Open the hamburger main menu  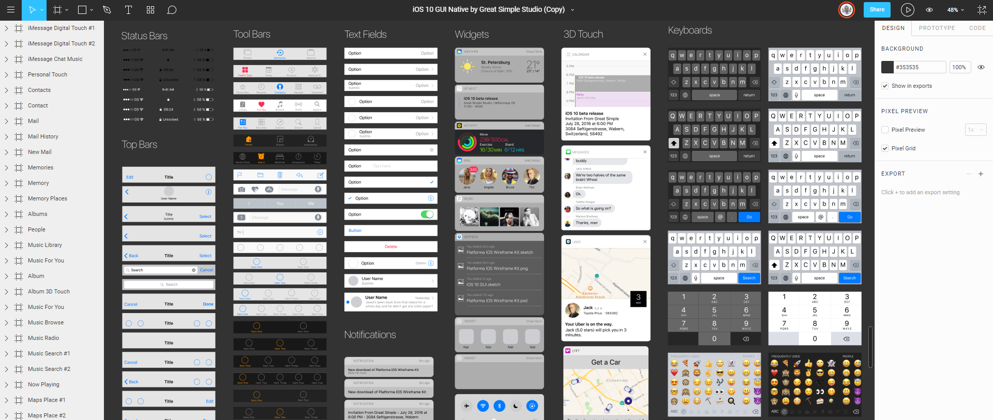pyautogui.click(x=10, y=10)
